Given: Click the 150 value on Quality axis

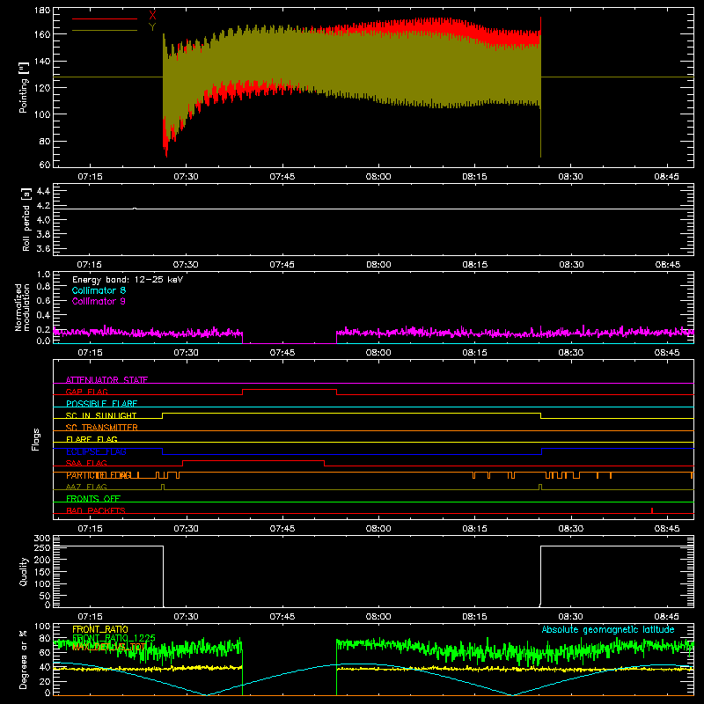Looking at the screenshot, I should tap(41, 572).
